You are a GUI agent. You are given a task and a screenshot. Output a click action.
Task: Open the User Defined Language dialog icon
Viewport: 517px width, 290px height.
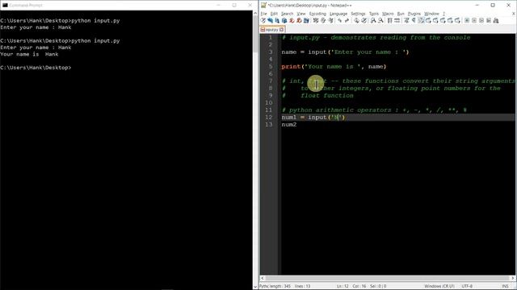[428, 20]
